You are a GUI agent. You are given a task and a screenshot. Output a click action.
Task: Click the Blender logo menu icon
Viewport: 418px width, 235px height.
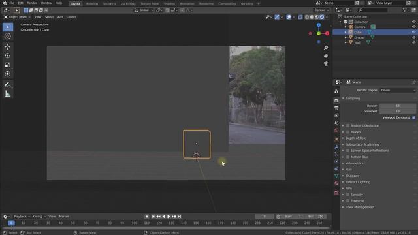click(5, 3)
